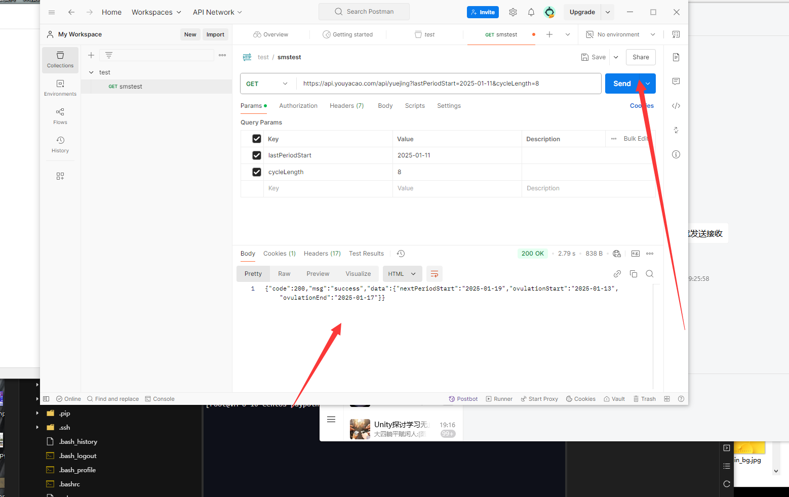Select the smstest request in sidebar

(x=156, y=87)
